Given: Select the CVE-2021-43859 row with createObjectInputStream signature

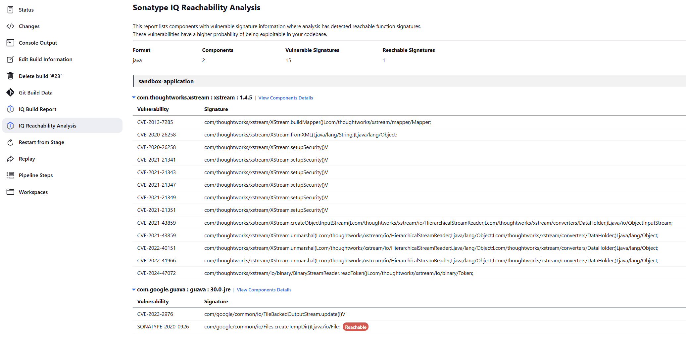Looking at the screenshot, I should [x=409, y=223].
